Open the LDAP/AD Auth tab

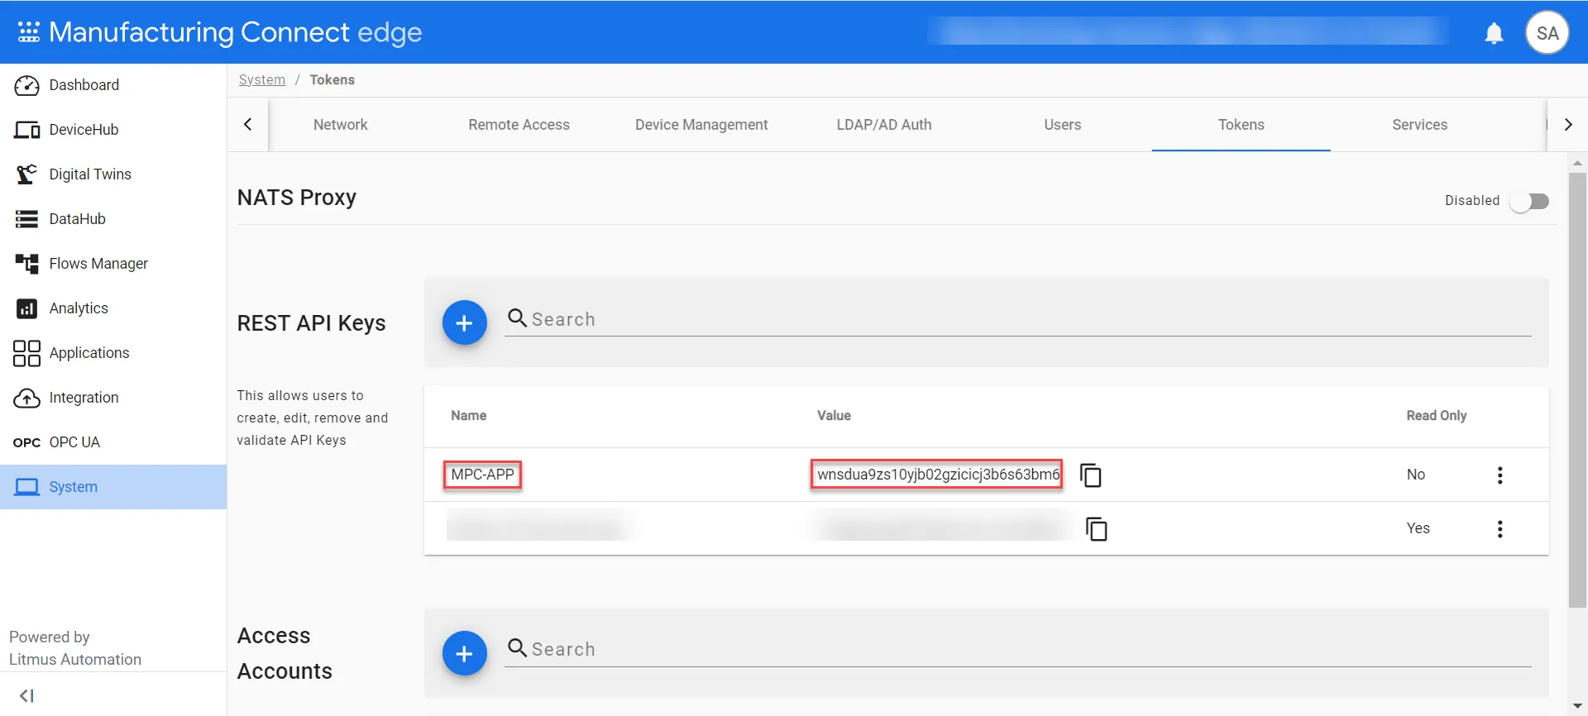point(884,125)
